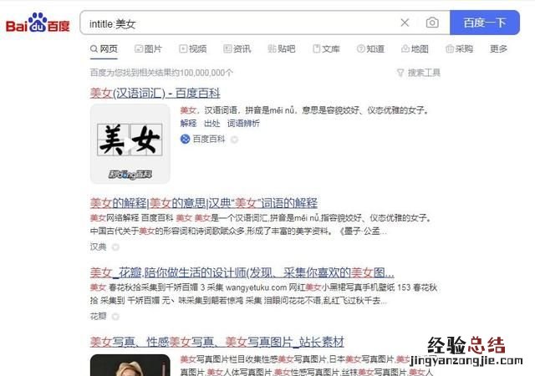535x376 pixels.
Task: Open the 汉典 美女的解释 result link
Action: click(x=204, y=203)
